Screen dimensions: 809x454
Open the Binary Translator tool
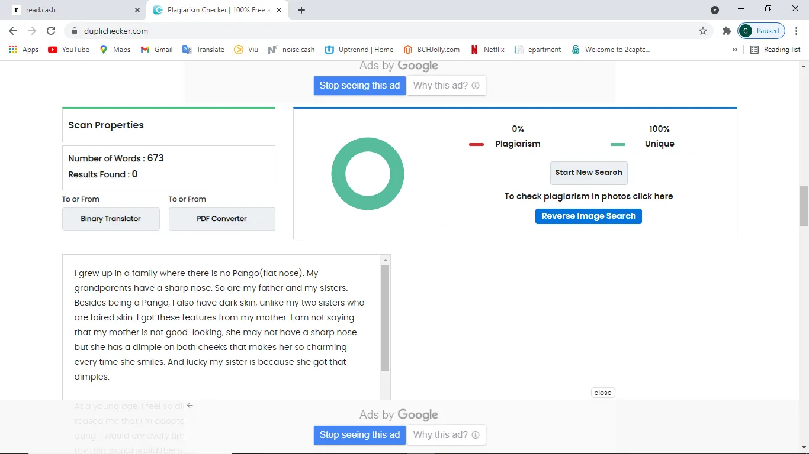point(111,219)
